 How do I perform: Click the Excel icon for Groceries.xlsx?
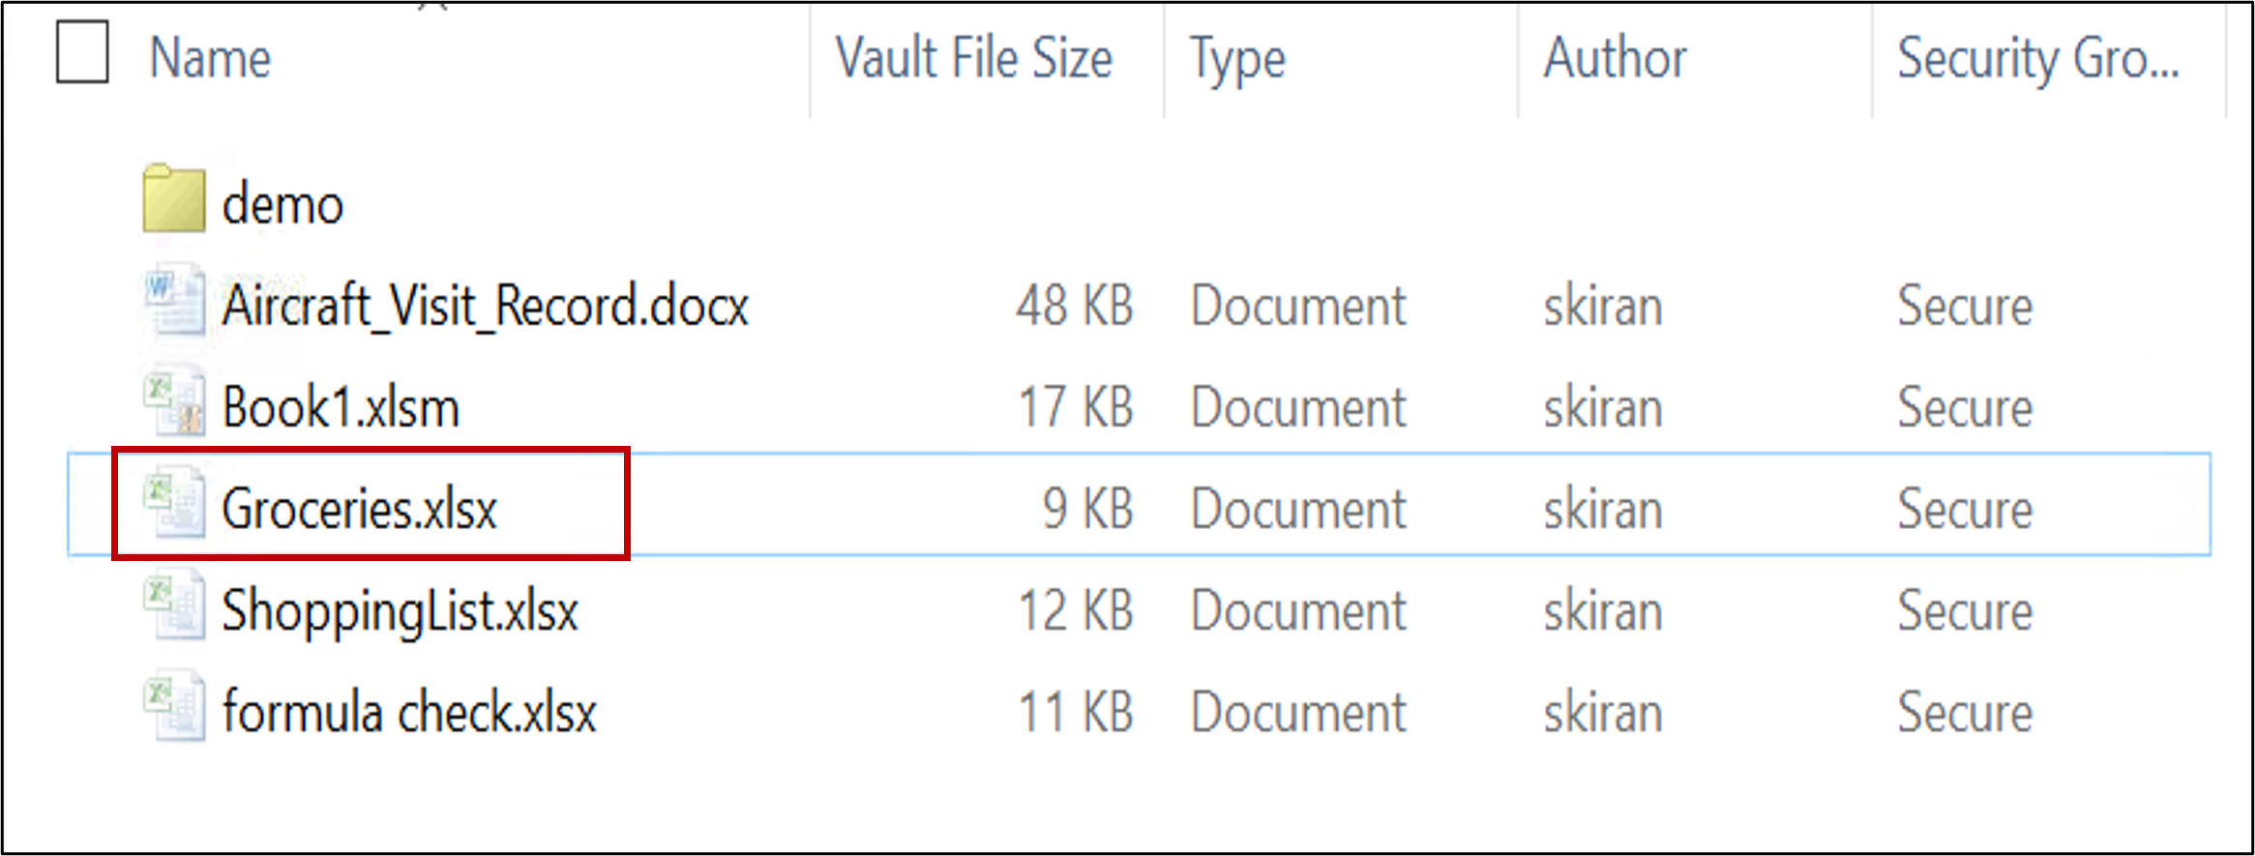click(174, 505)
